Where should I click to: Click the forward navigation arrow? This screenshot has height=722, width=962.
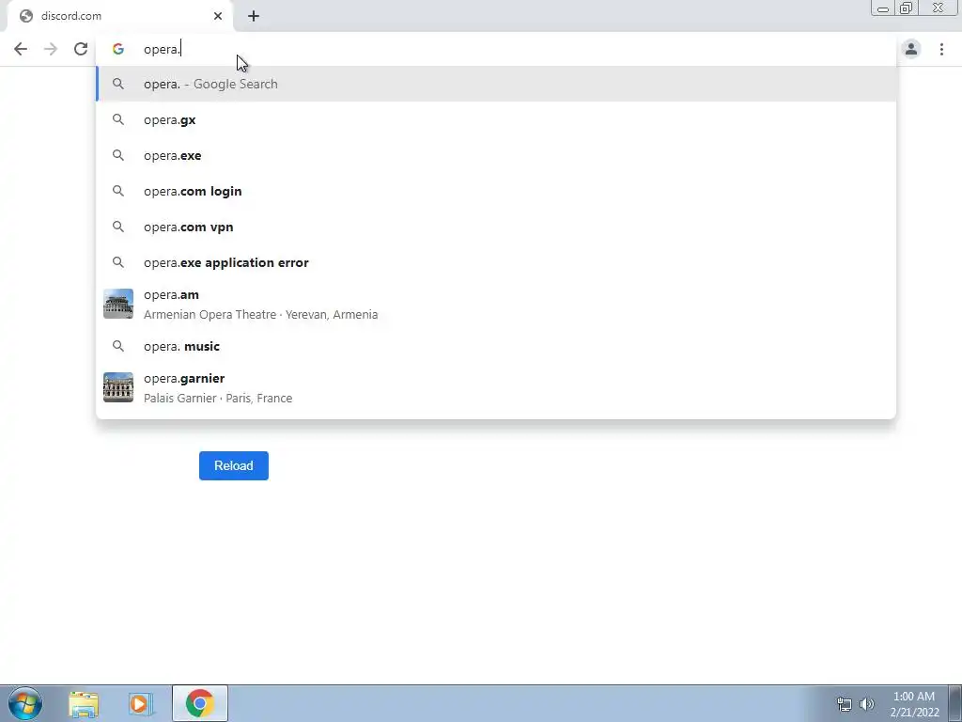pos(51,49)
